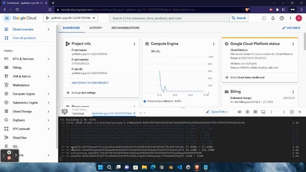Open Cloud Shell terminal settings gear

(x=247, y=112)
